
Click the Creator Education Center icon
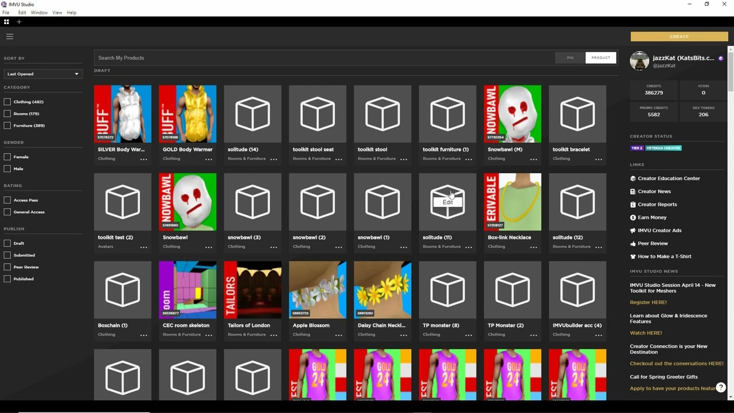coord(633,178)
